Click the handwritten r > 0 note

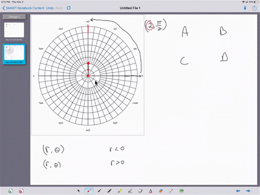pyautogui.click(x=118, y=163)
